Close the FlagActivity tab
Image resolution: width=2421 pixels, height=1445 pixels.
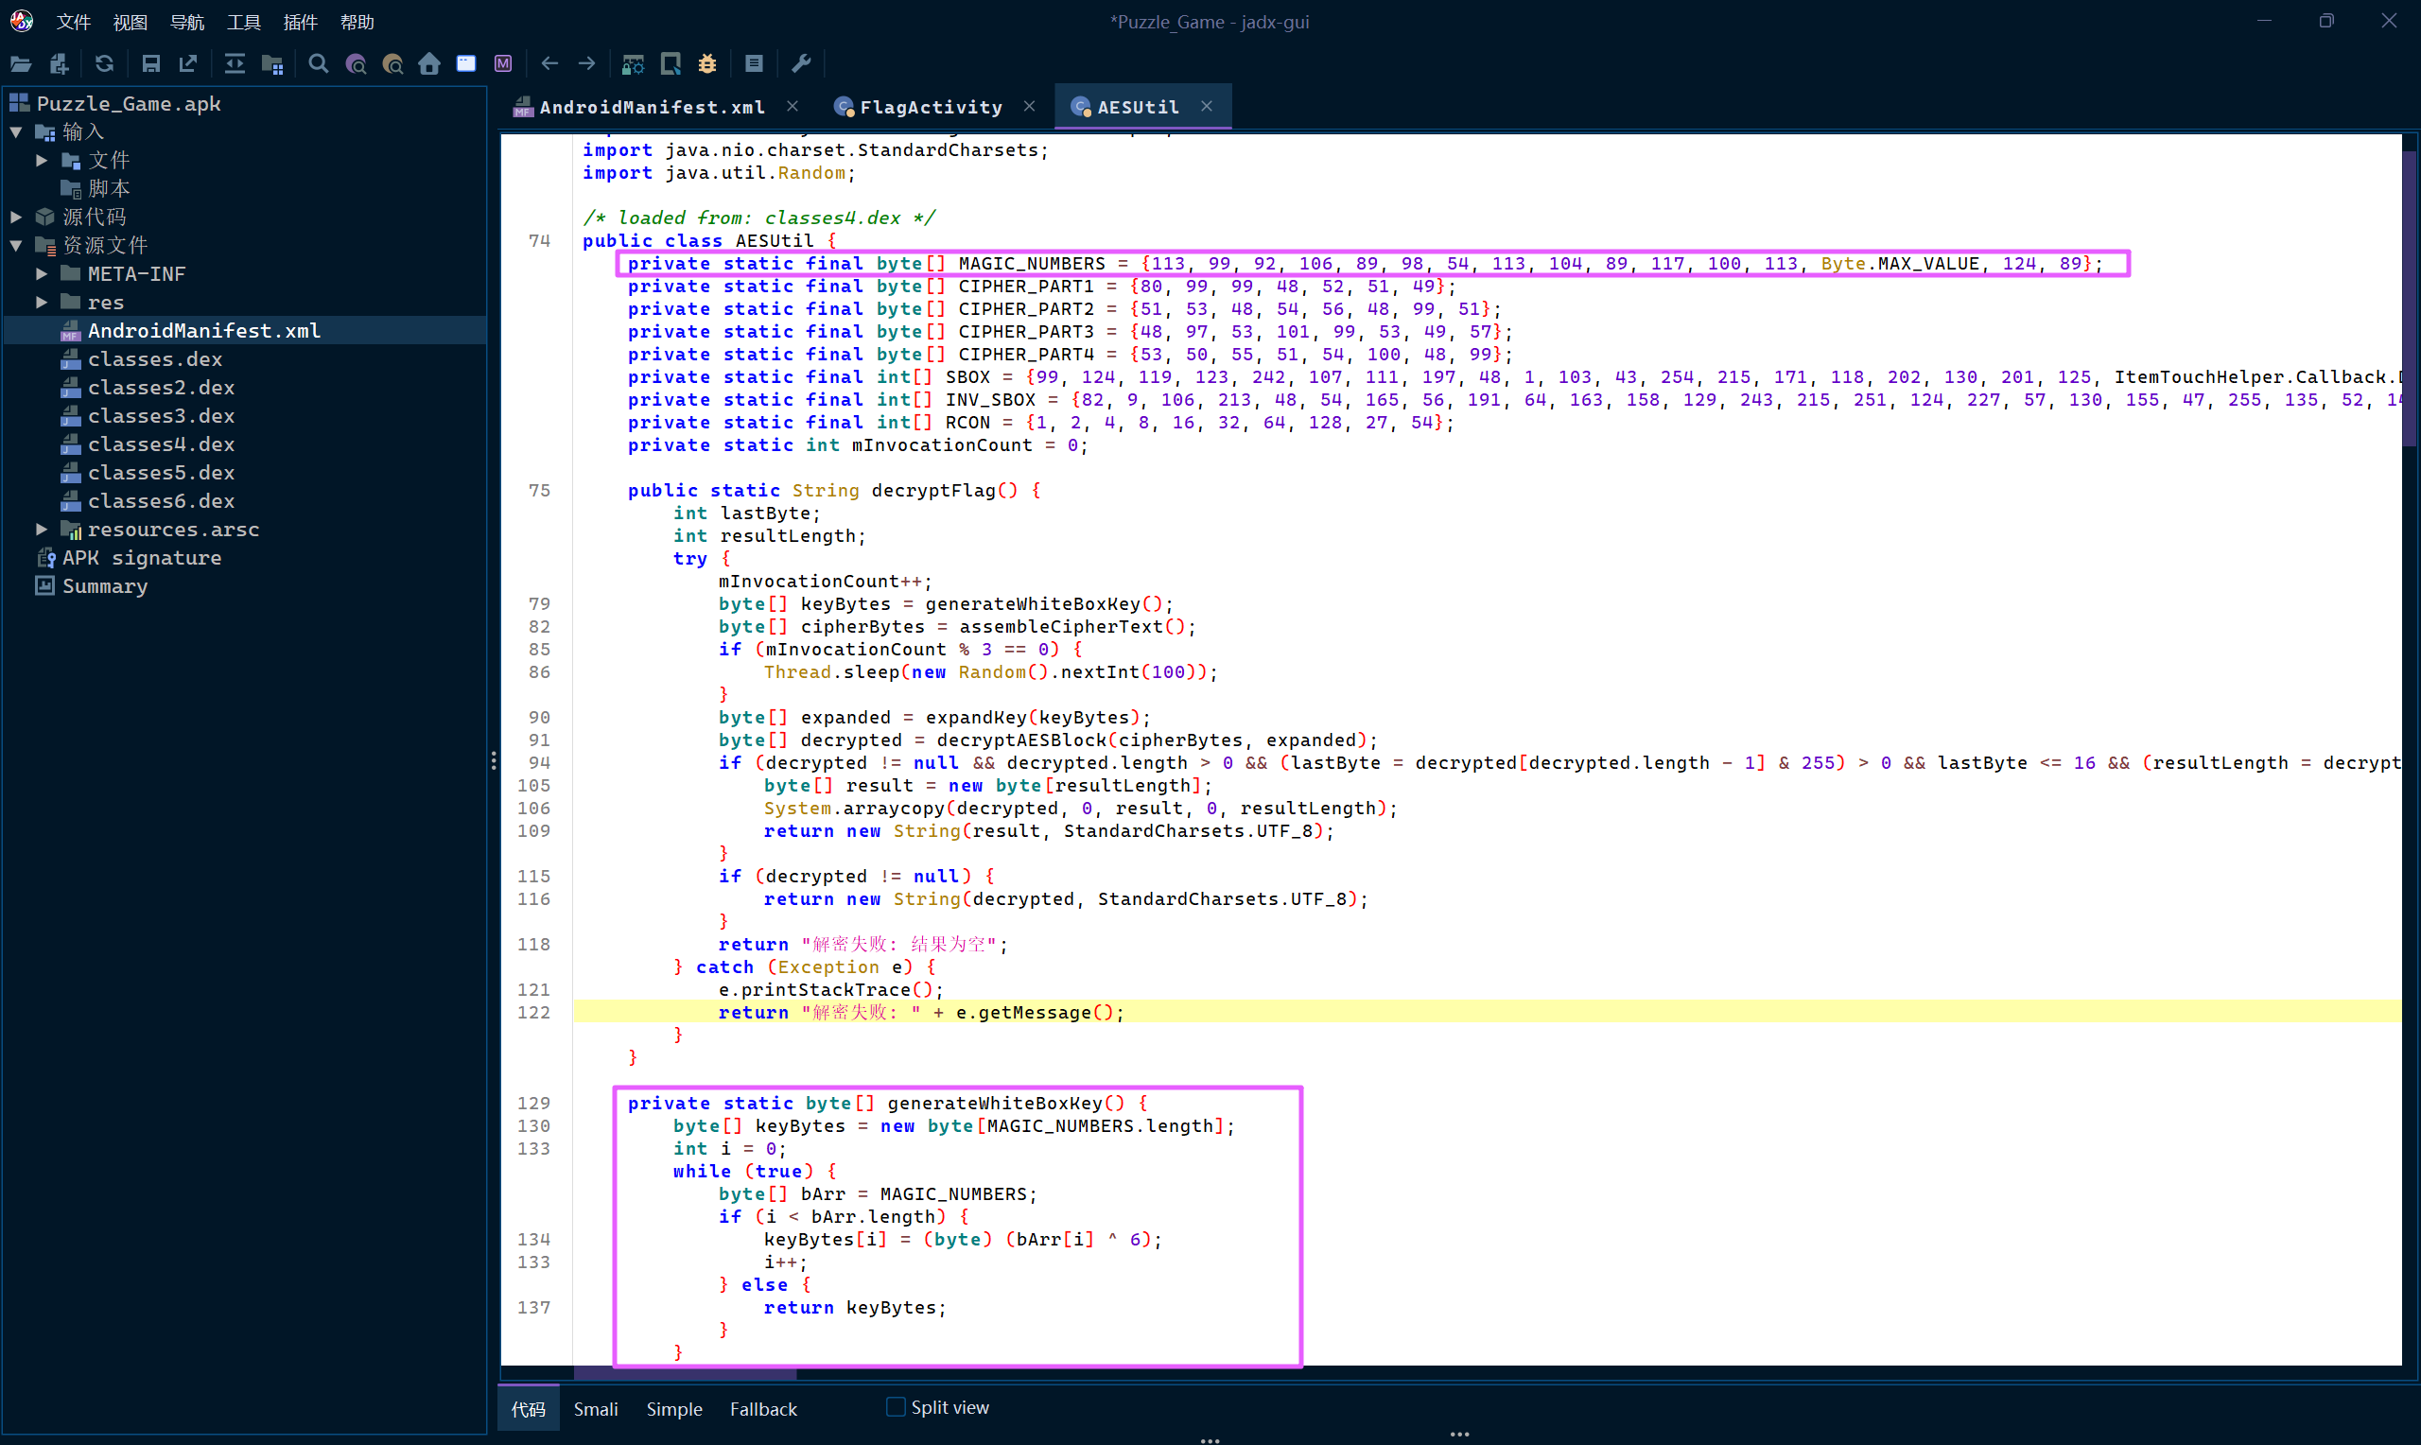click(1029, 106)
